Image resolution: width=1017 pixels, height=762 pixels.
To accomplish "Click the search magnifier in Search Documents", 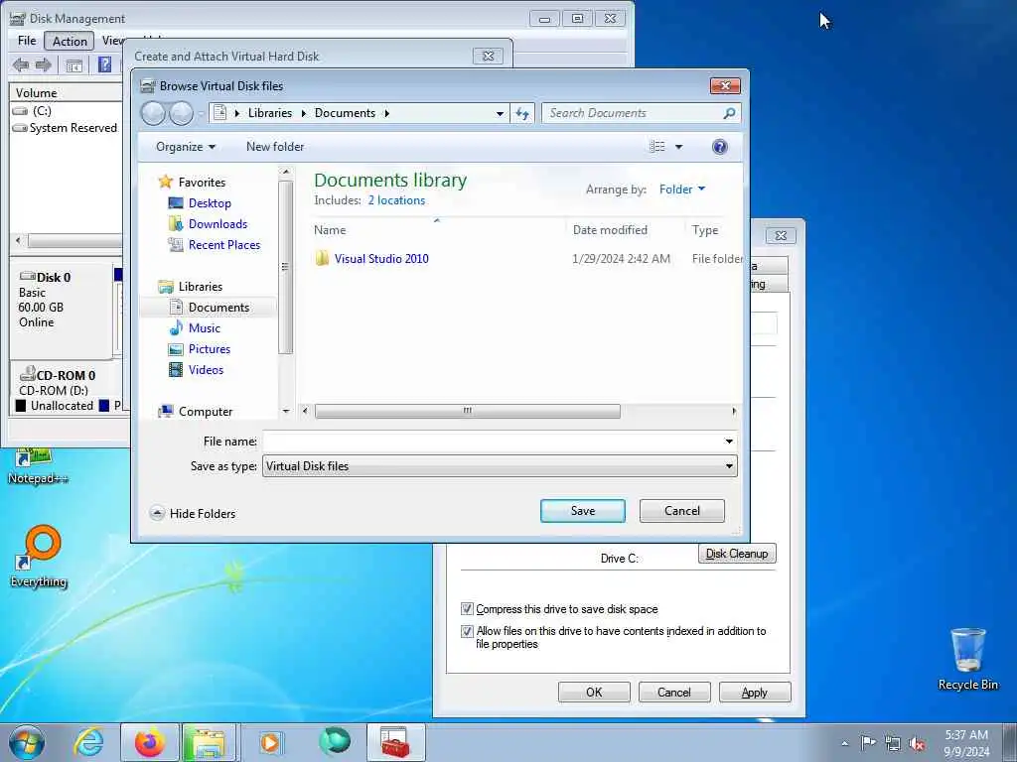I will 729,113.
